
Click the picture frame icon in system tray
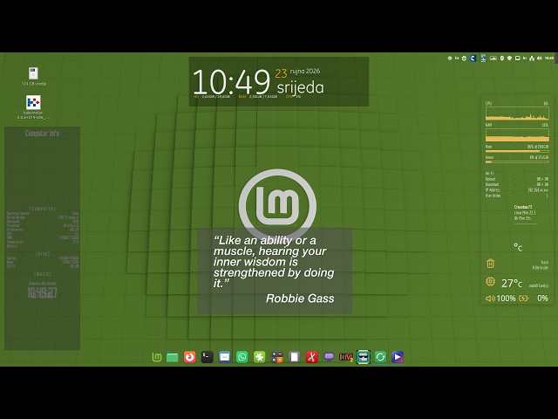pyautogui.click(x=493, y=58)
